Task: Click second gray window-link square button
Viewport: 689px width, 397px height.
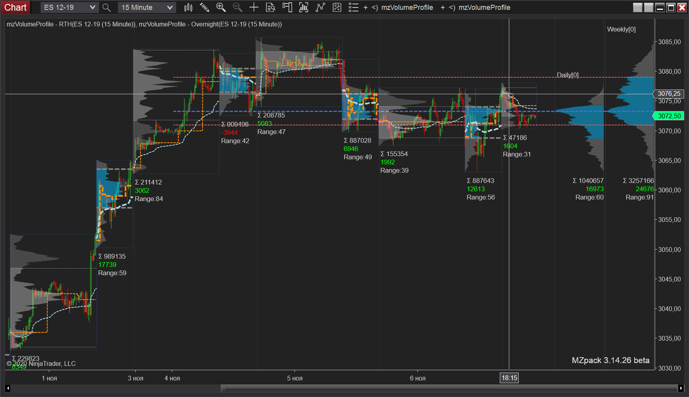Action: click(649, 7)
